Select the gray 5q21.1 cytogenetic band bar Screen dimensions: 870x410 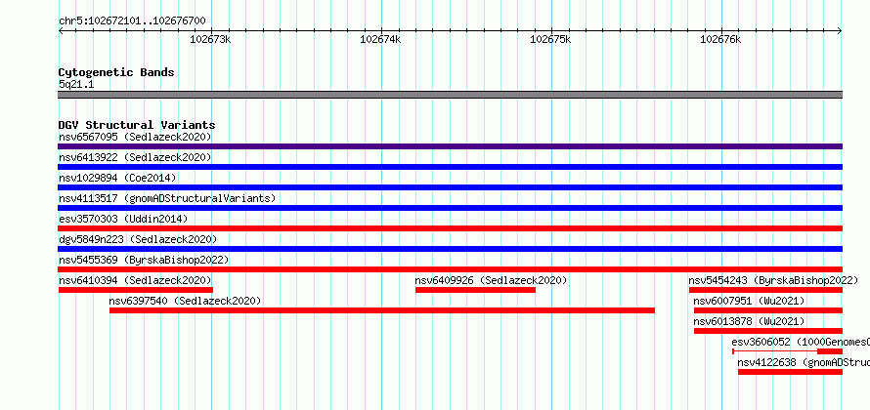pos(450,95)
